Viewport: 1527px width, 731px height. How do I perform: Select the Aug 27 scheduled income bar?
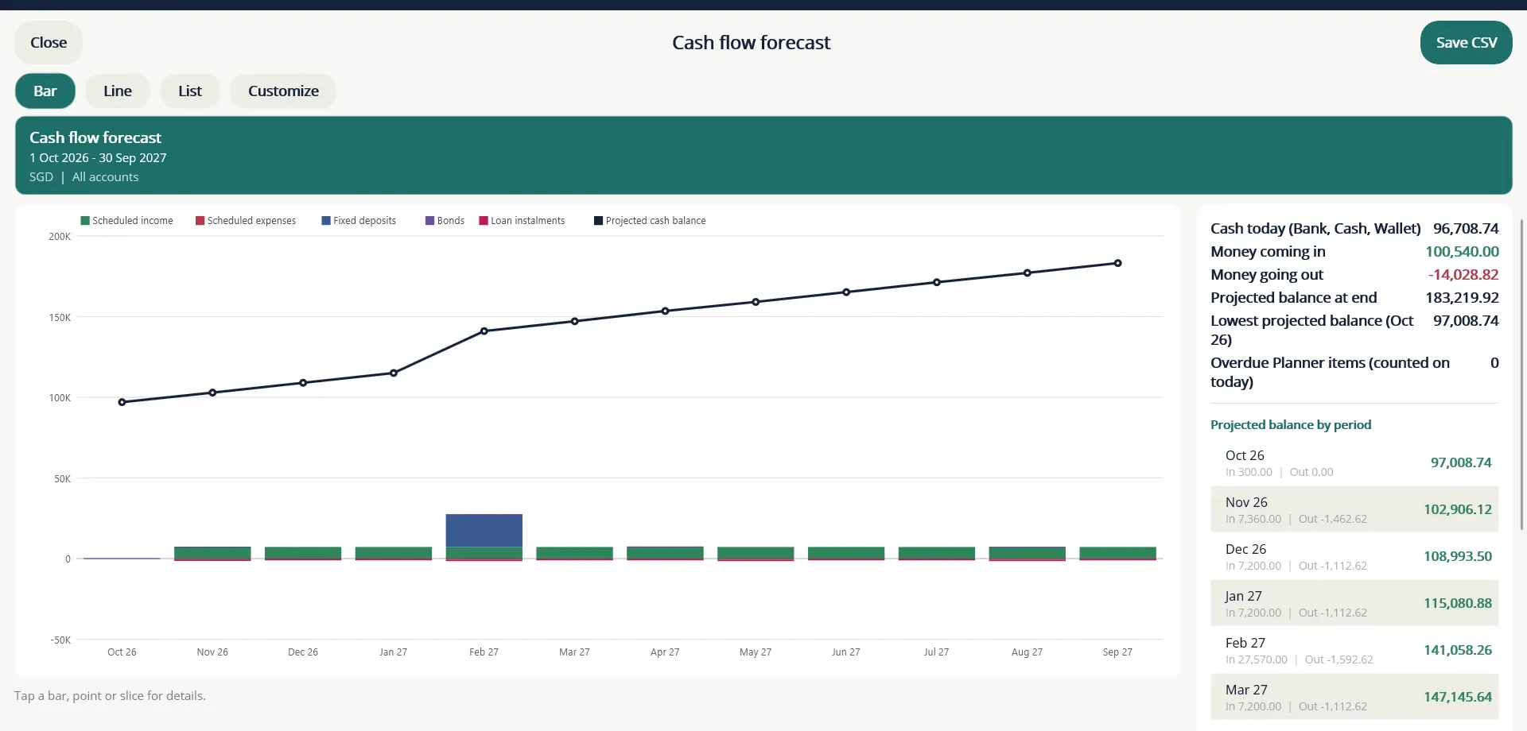coord(1027,552)
